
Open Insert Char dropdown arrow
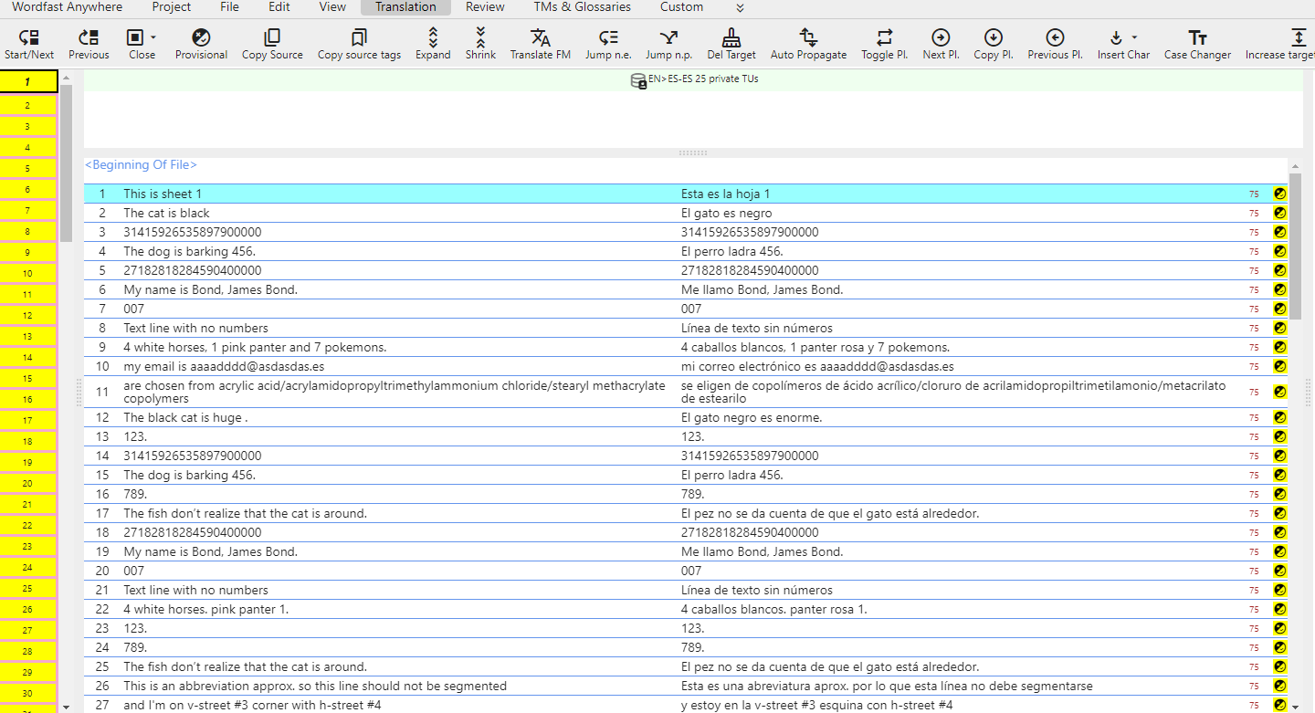pos(1134,37)
